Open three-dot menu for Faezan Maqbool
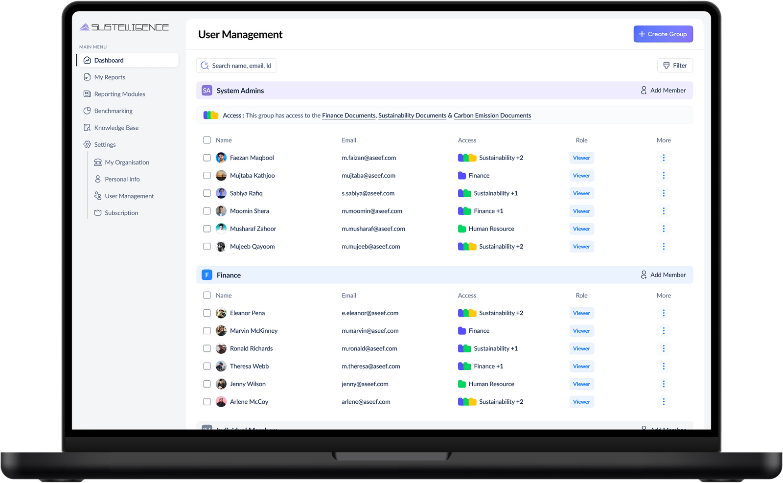The width and height of the screenshot is (783, 483). [664, 158]
